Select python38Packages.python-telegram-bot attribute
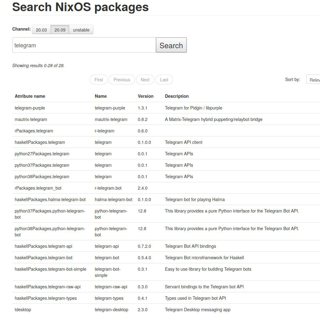 (50, 232)
